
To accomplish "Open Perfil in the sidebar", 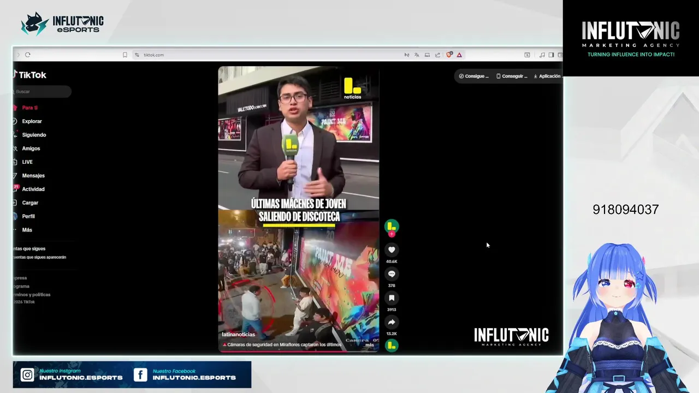I will (28, 216).
